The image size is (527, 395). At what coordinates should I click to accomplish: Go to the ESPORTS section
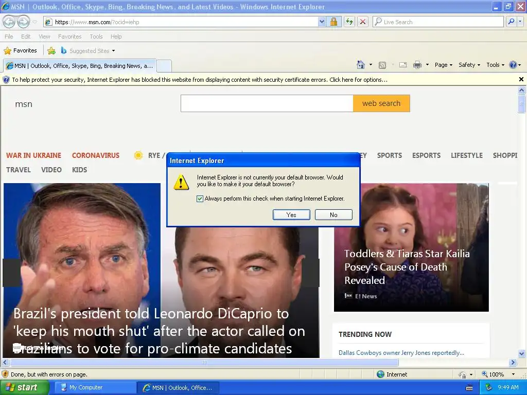(427, 155)
